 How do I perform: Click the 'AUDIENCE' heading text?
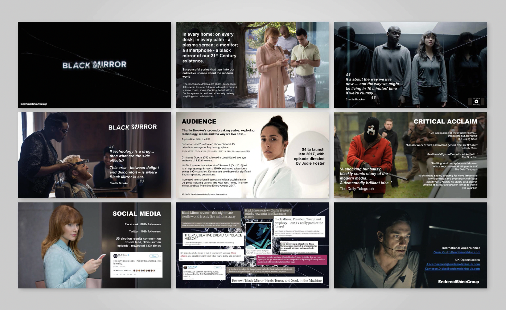[x=199, y=122]
